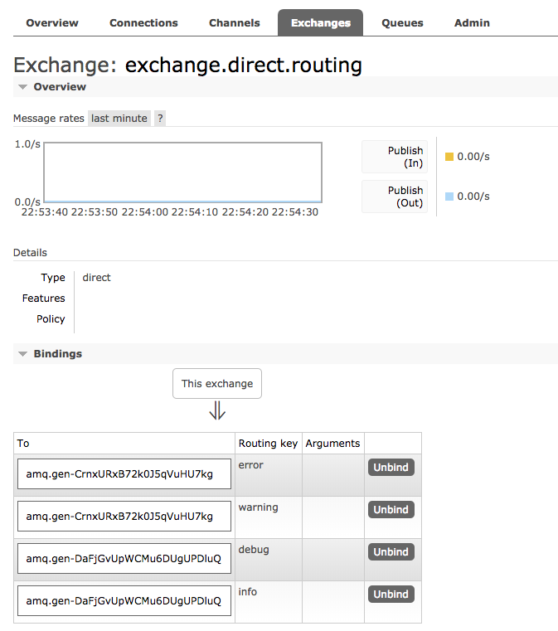Click the message rates chart area
This screenshot has height=631, width=558.
click(182, 172)
